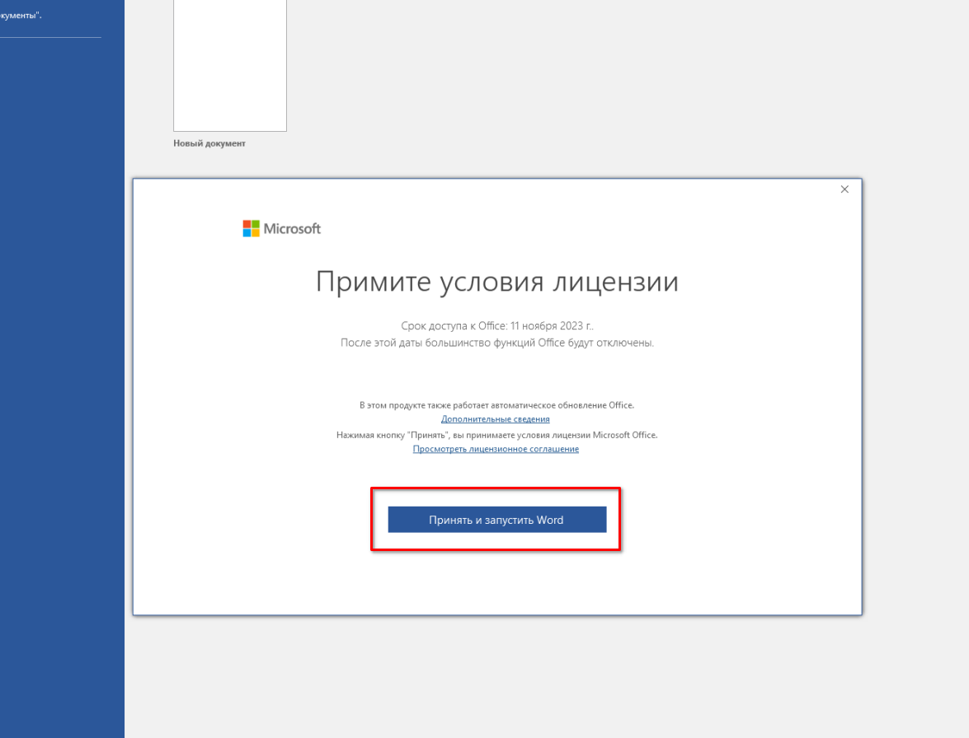Image resolution: width=969 pixels, height=738 pixels.
Task: Open the "Дополнительные сведения" link
Action: (495, 419)
